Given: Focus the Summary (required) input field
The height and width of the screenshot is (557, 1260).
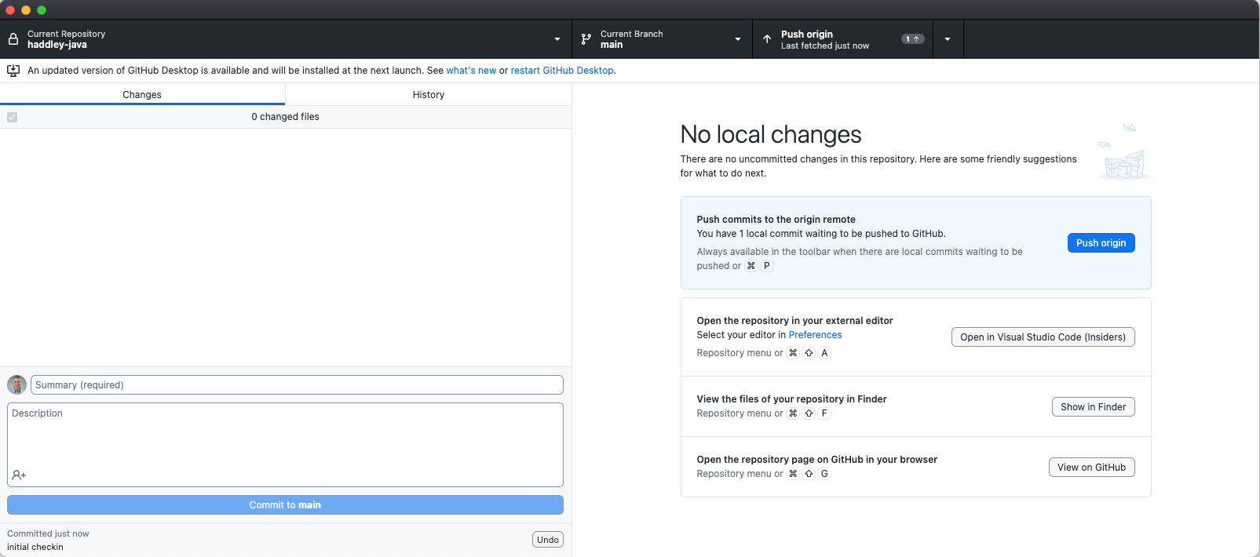Looking at the screenshot, I should [x=297, y=385].
